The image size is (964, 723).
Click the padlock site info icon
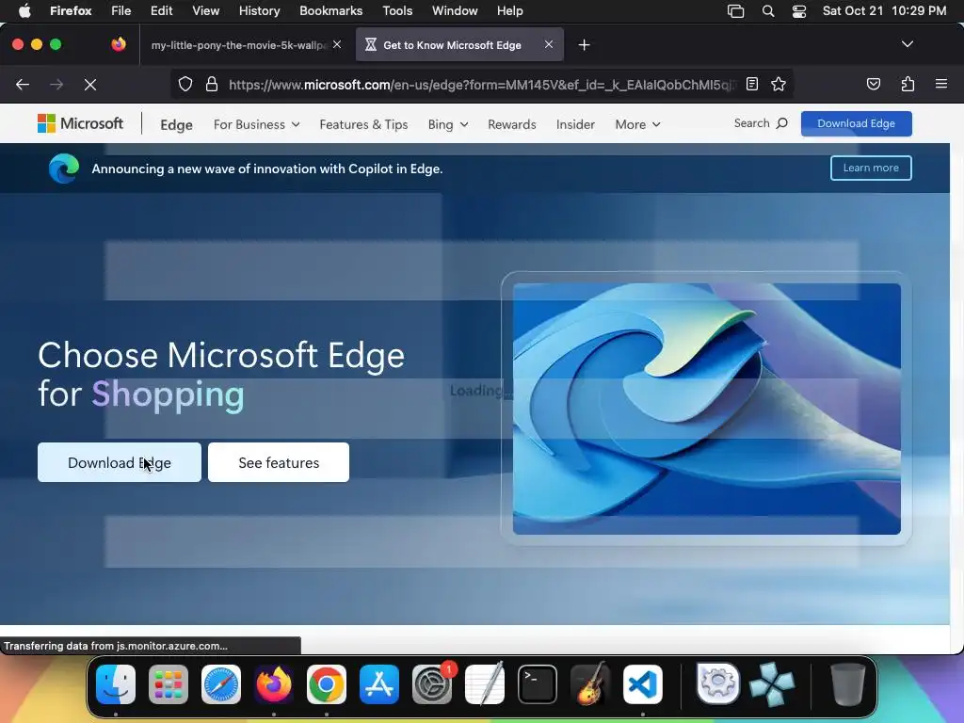pos(212,84)
